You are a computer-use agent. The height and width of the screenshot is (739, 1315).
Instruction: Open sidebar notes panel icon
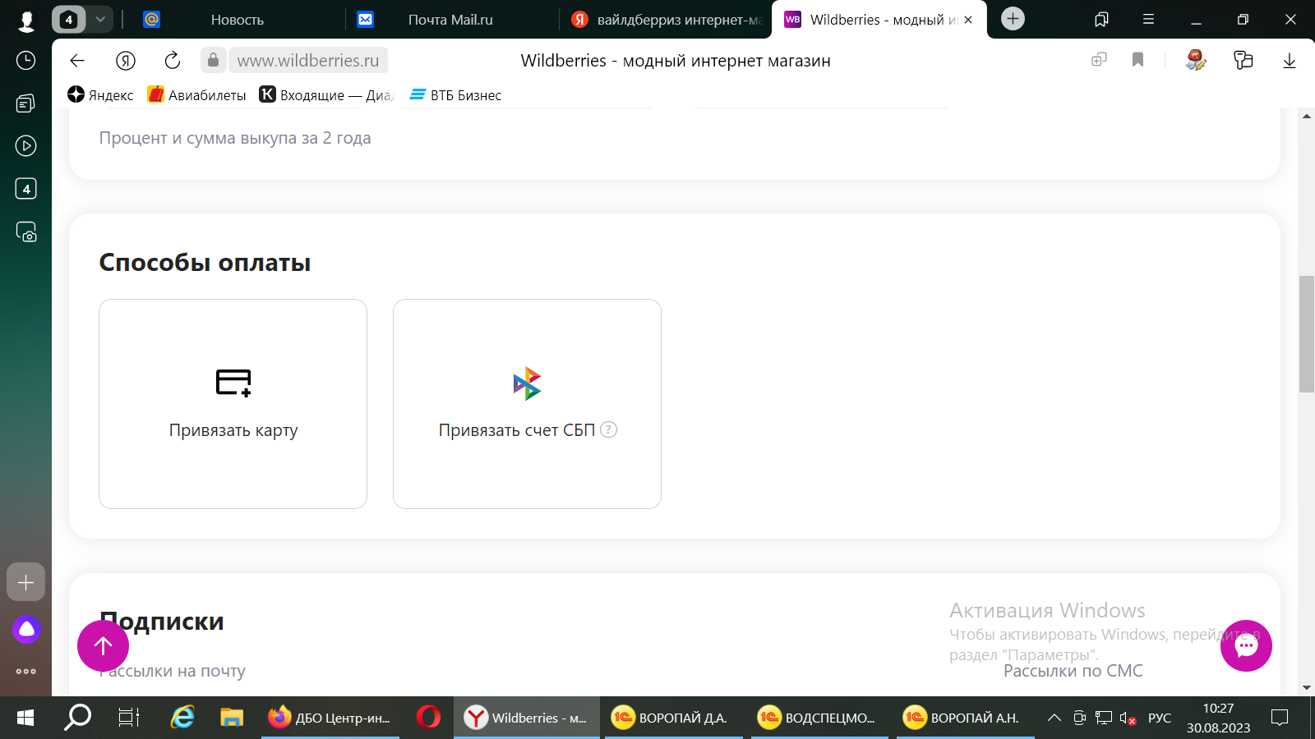(26, 103)
